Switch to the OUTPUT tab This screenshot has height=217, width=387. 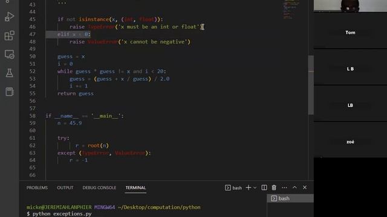click(x=65, y=187)
